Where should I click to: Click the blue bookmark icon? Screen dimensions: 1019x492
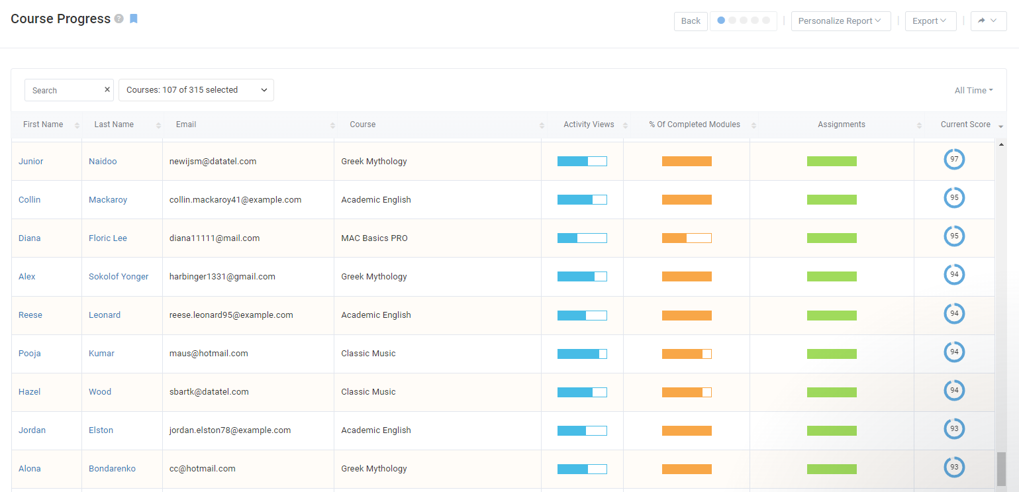pos(134,19)
